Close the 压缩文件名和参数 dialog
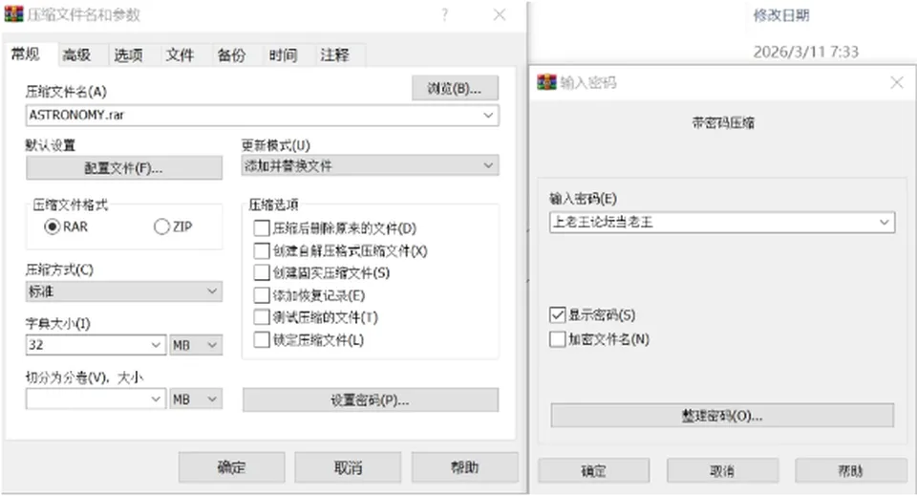The width and height of the screenshot is (917, 496). click(500, 14)
